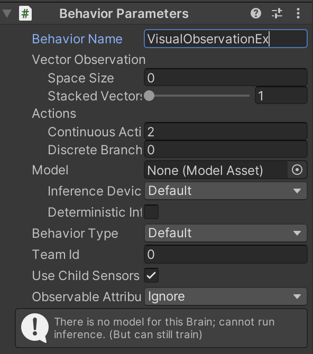Open the Behavior Type dropdown

(226, 233)
